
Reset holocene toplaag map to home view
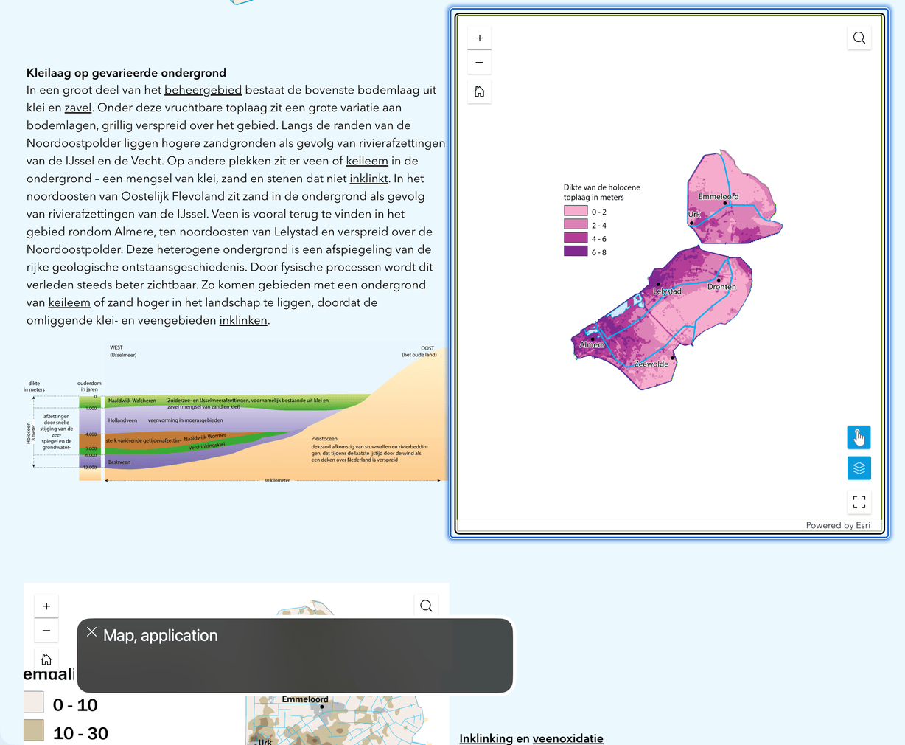point(479,91)
